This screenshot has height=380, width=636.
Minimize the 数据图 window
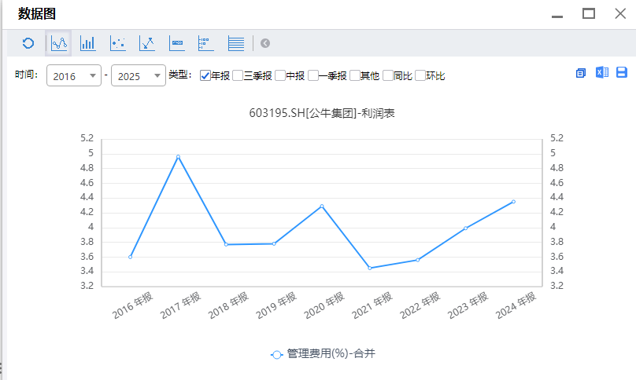pyautogui.click(x=557, y=16)
